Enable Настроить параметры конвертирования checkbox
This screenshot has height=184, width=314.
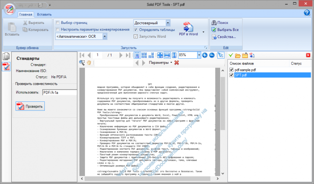pos(57,29)
